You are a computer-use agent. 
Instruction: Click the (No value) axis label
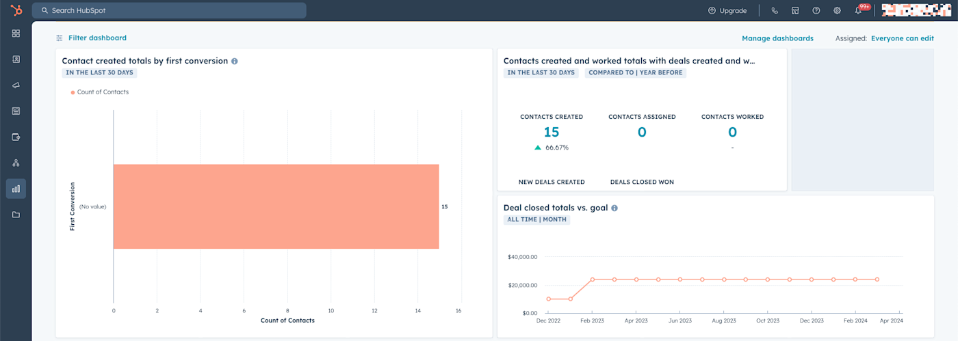(92, 206)
